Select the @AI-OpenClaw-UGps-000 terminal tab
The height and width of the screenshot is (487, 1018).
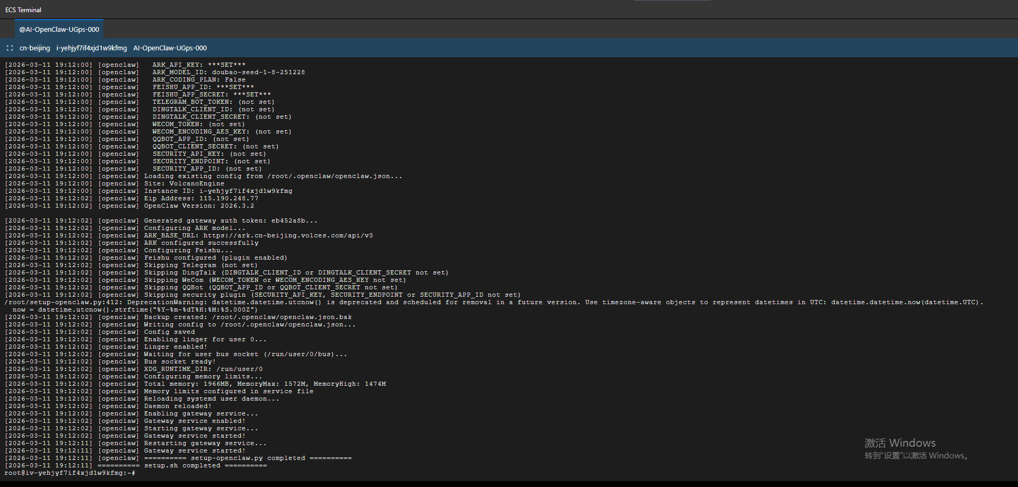point(59,30)
